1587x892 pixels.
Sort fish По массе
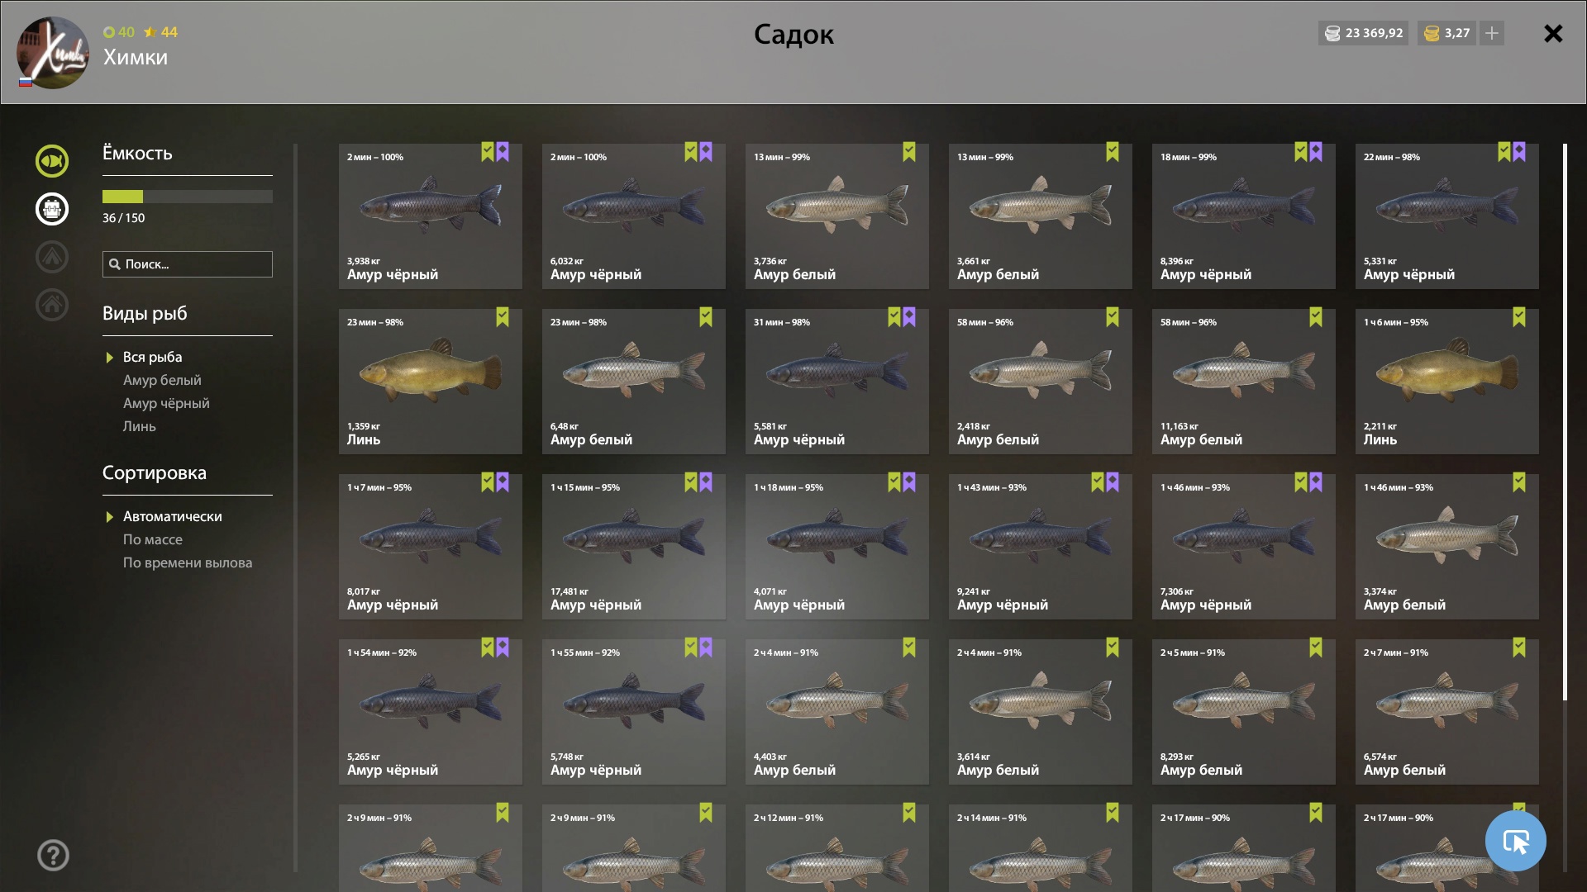coord(153,539)
